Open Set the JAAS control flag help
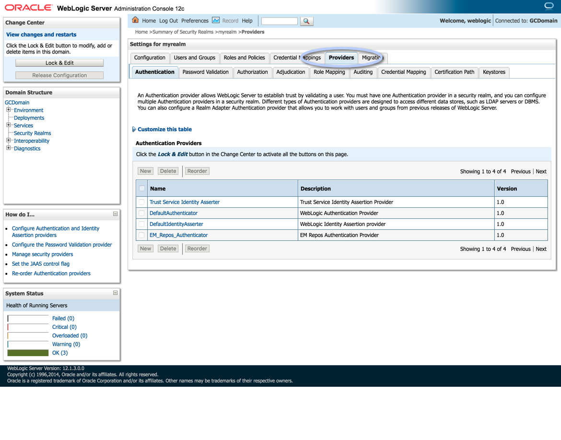561x440 pixels. coord(41,264)
